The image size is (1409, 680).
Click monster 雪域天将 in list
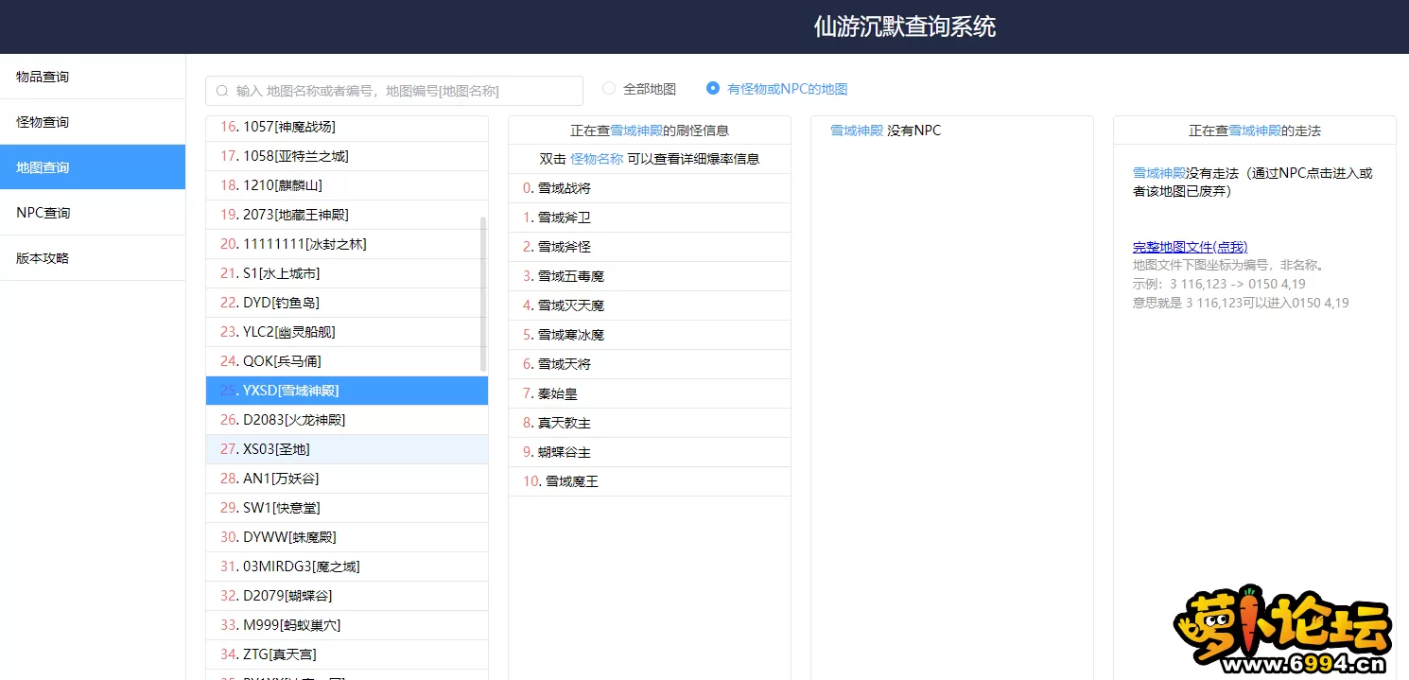[650, 364]
